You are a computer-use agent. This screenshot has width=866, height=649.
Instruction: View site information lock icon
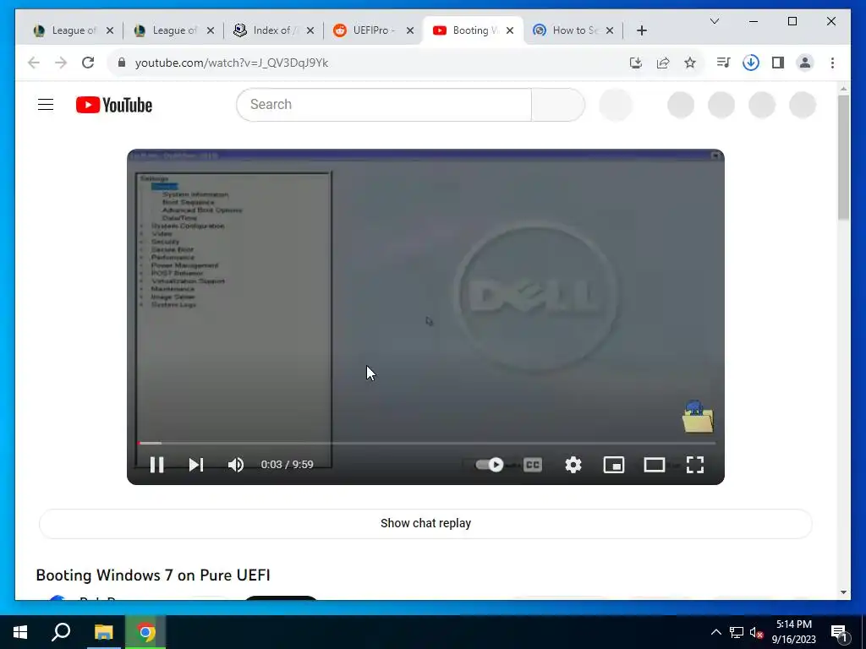(x=122, y=63)
